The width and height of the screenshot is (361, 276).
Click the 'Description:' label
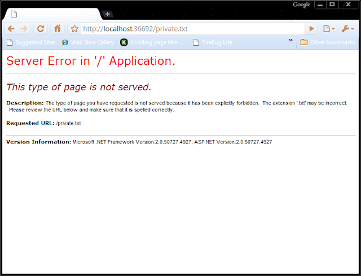click(x=25, y=103)
